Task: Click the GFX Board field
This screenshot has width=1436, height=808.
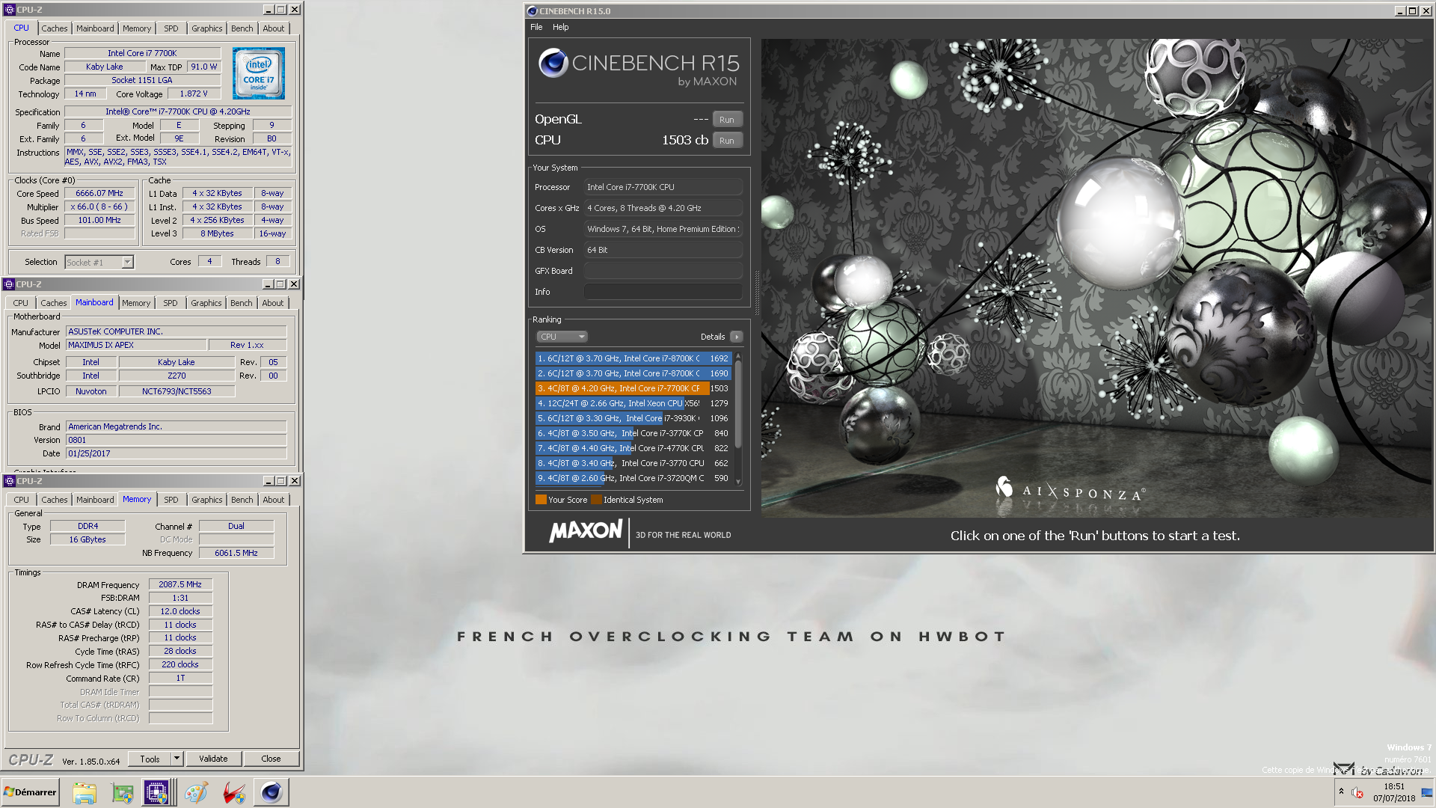Action: coord(663,271)
